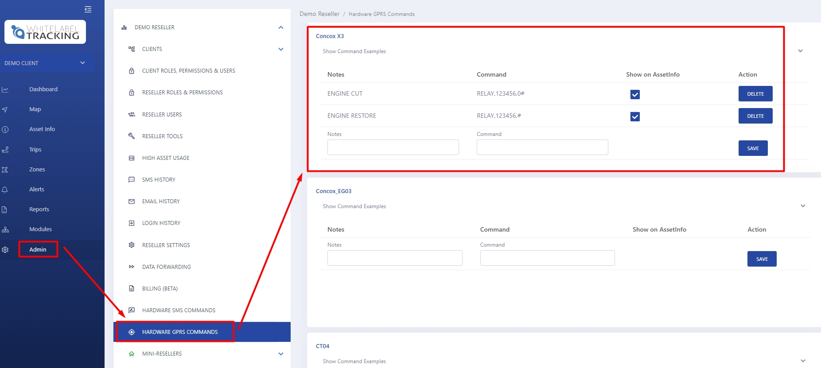Delete the ENGINE CUT command

pyautogui.click(x=755, y=94)
